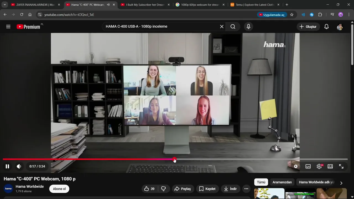View site information icon in address bar

(40, 15)
